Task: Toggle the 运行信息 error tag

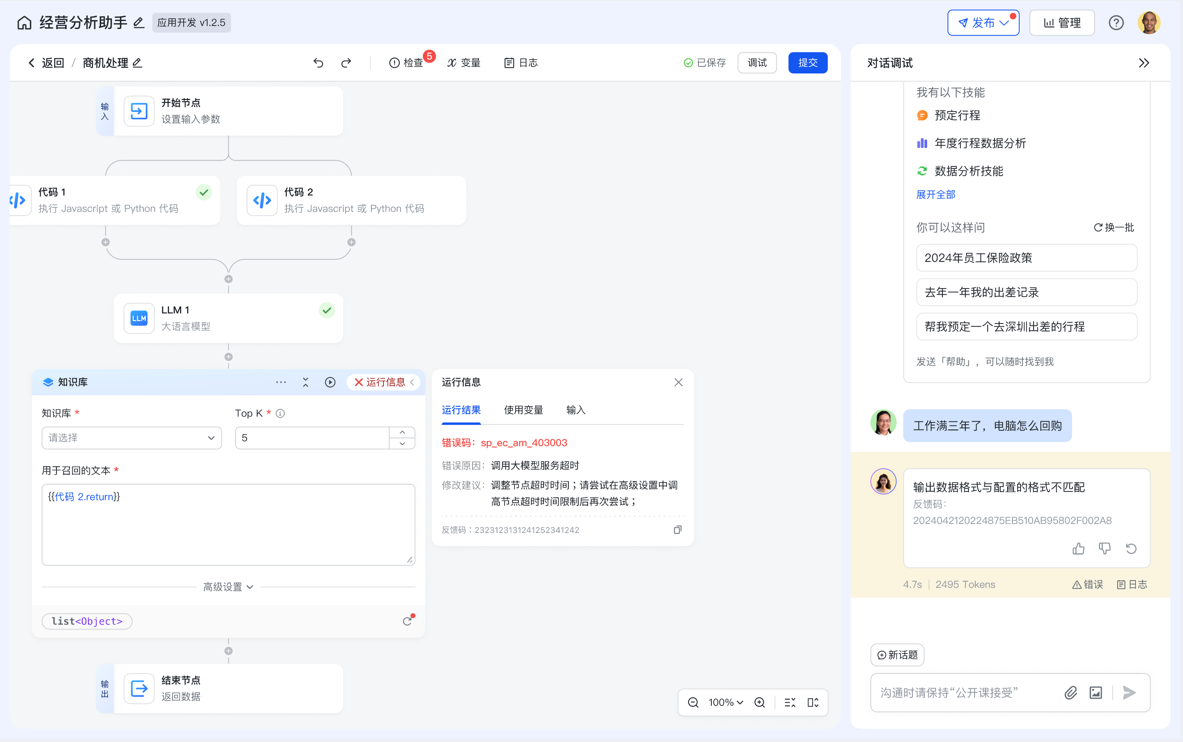Action: pos(383,382)
